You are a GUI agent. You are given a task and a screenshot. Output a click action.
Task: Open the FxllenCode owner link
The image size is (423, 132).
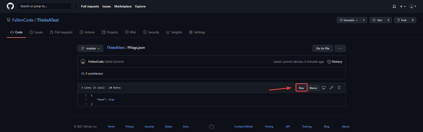pyautogui.click(x=23, y=20)
